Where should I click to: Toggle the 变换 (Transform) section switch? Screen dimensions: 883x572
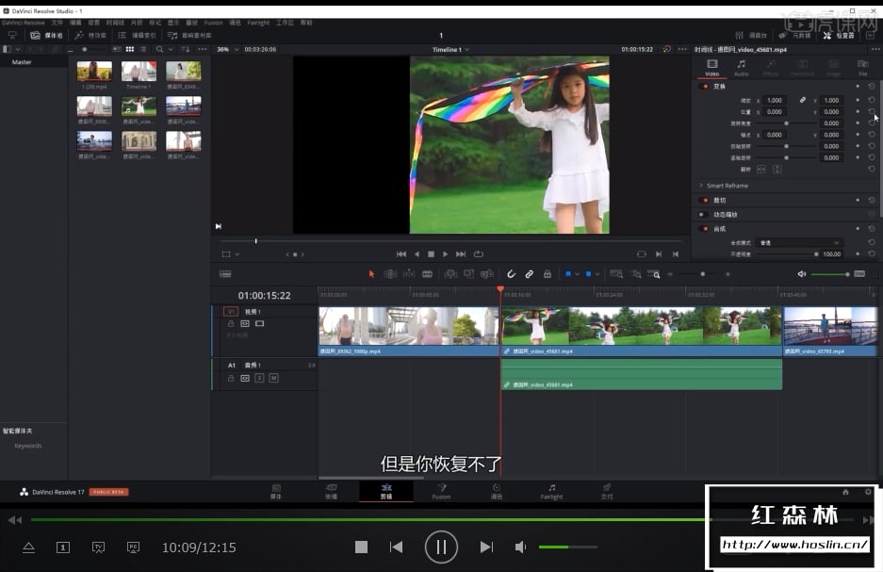704,86
